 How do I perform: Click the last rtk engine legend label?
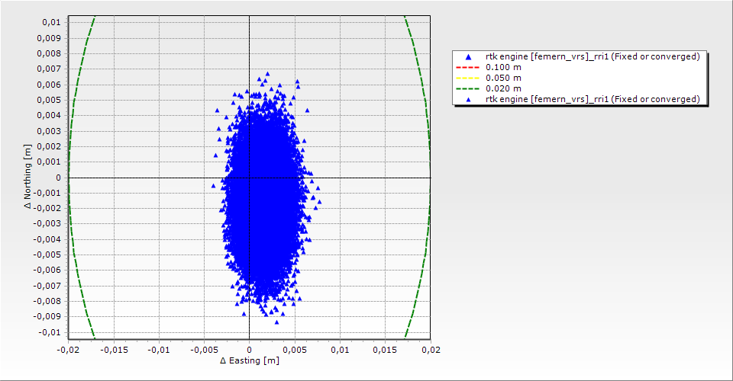593,100
